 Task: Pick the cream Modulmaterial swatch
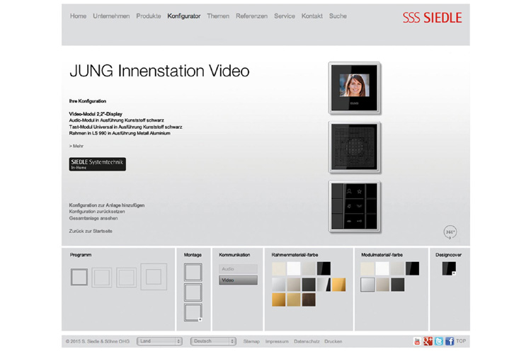367,268
